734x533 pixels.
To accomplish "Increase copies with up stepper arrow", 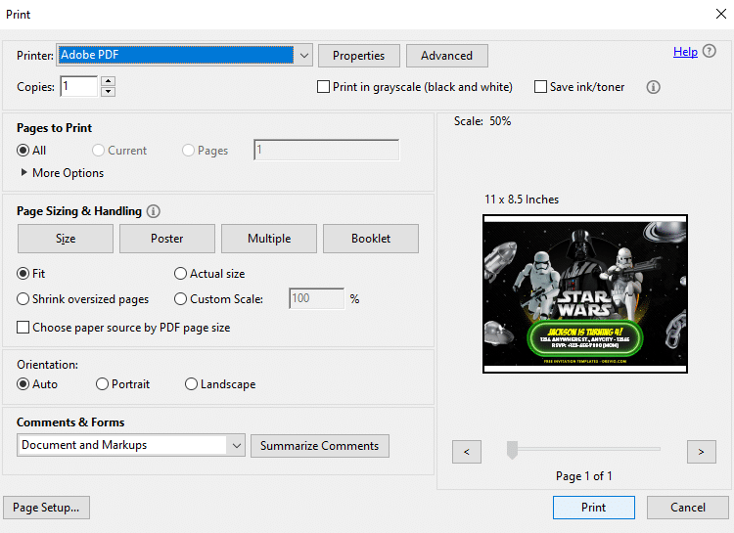I will [x=108, y=81].
